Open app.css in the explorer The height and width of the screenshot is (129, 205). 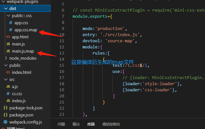click(21, 23)
